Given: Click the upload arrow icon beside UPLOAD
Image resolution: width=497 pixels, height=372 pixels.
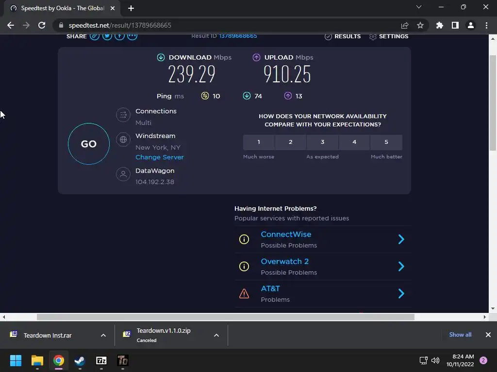Looking at the screenshot, I should [x=256, y=57].
